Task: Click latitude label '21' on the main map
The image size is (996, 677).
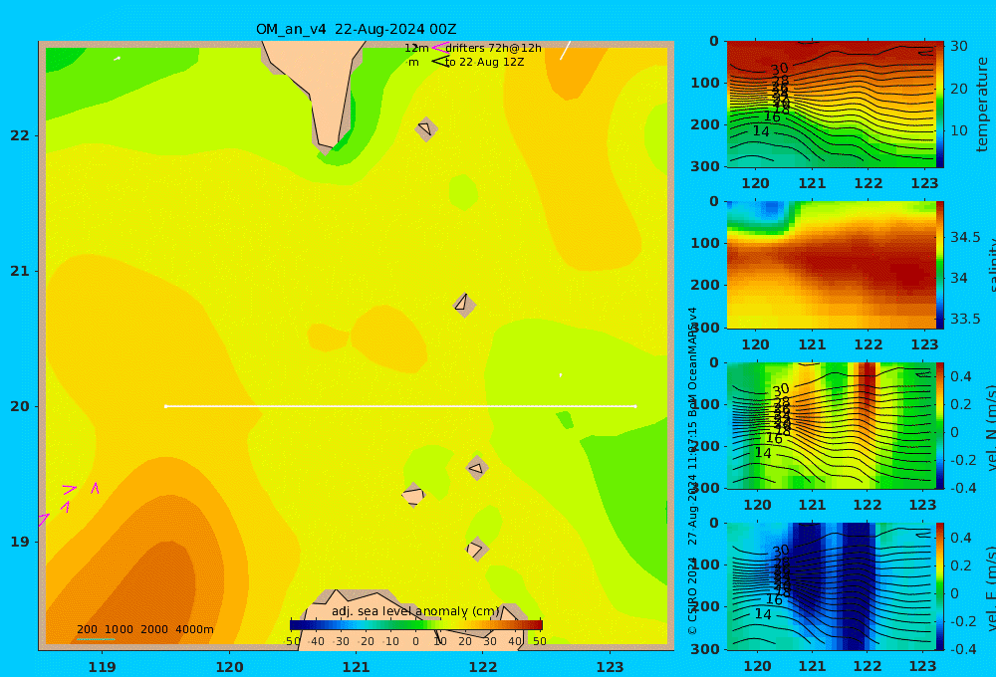Action: pos(20,271)
